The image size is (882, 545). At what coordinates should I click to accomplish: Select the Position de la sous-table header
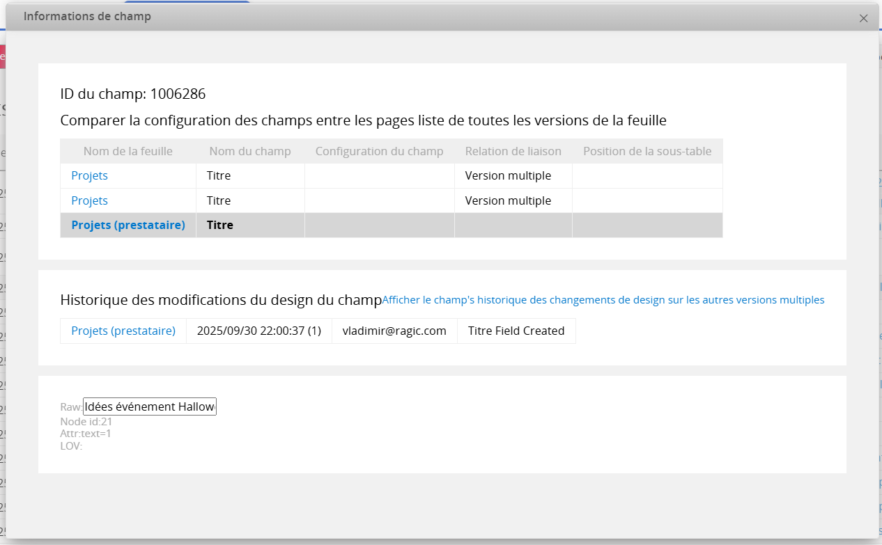(x=647, y=151)
